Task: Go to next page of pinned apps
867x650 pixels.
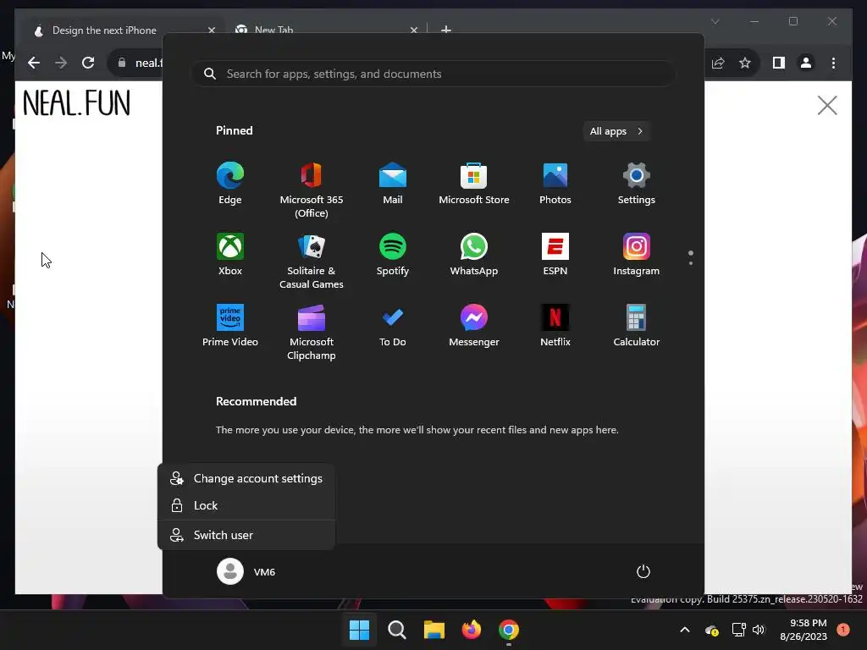Action: (x=691, y=263)
